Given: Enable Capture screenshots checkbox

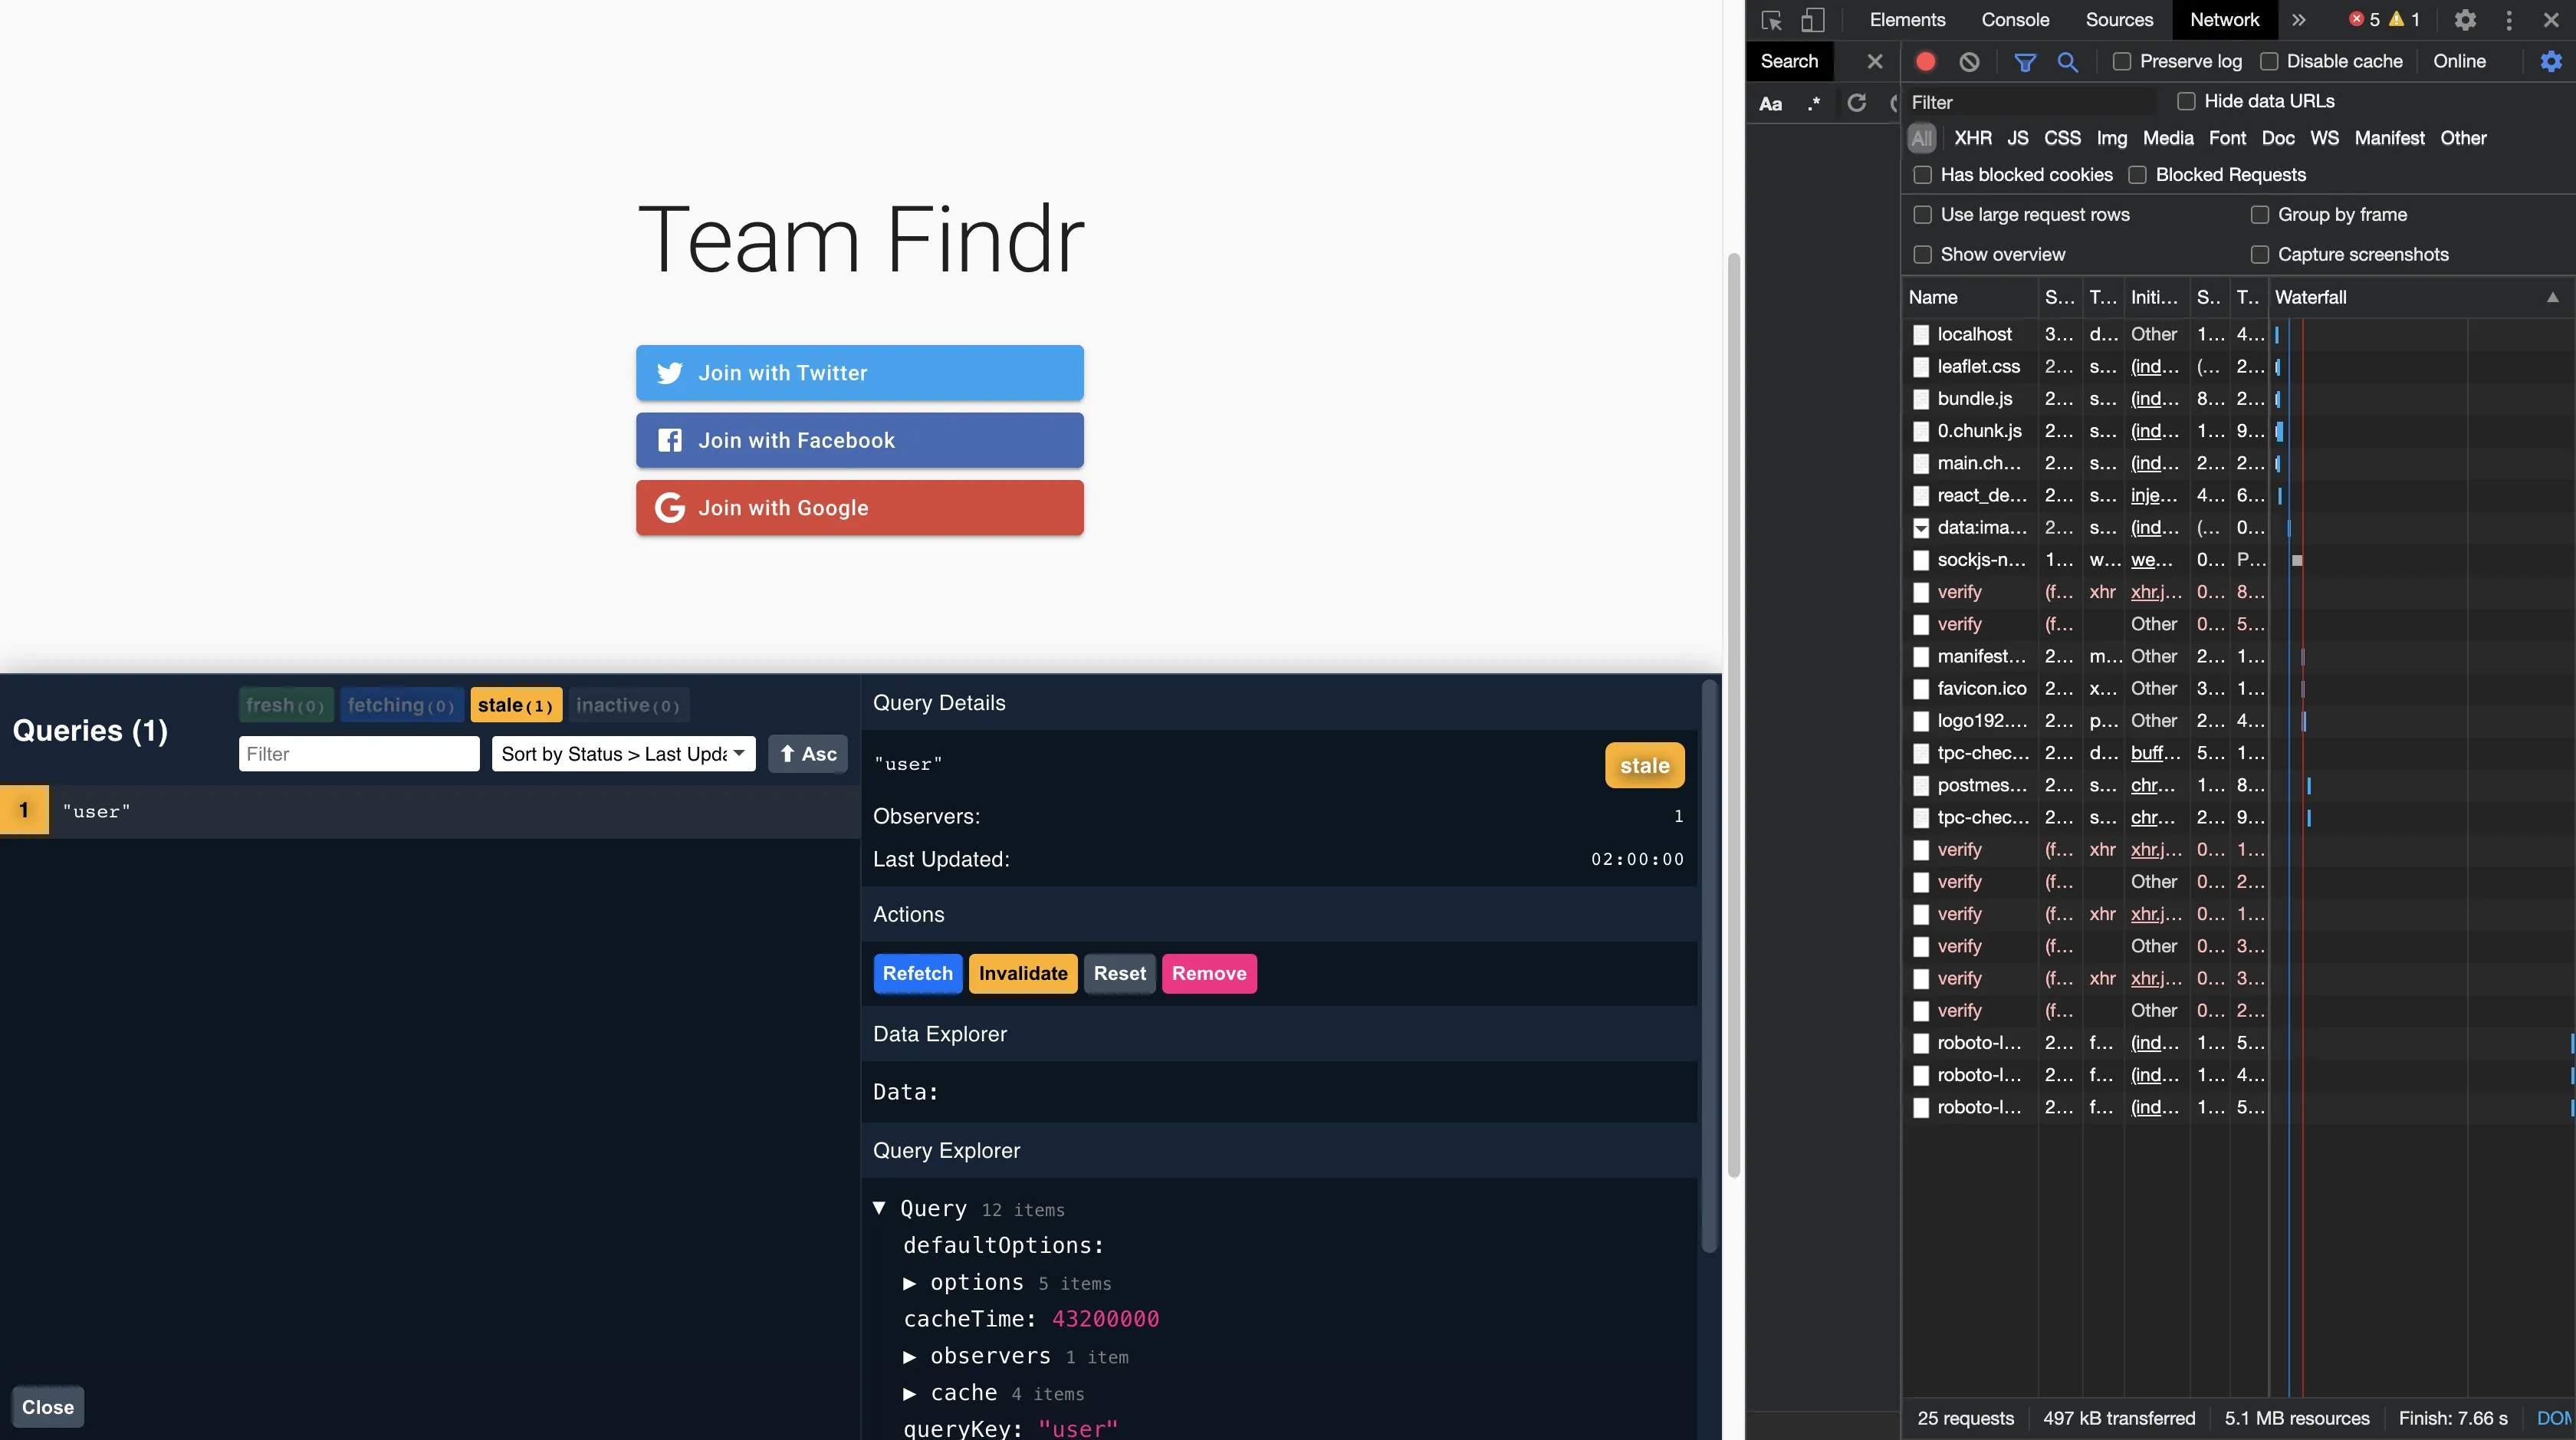Looking at the screenshot, I should [x=2259, y=255].
